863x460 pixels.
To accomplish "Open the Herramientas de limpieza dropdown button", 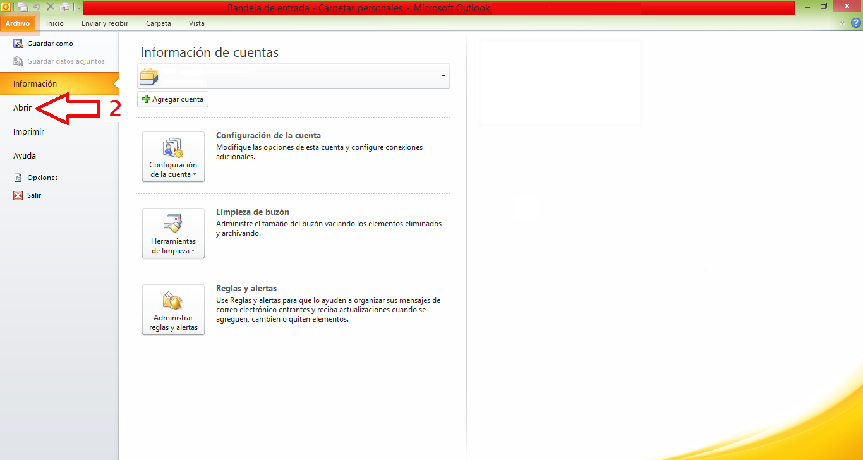I will pyautogui.click(x=173, y=233).
